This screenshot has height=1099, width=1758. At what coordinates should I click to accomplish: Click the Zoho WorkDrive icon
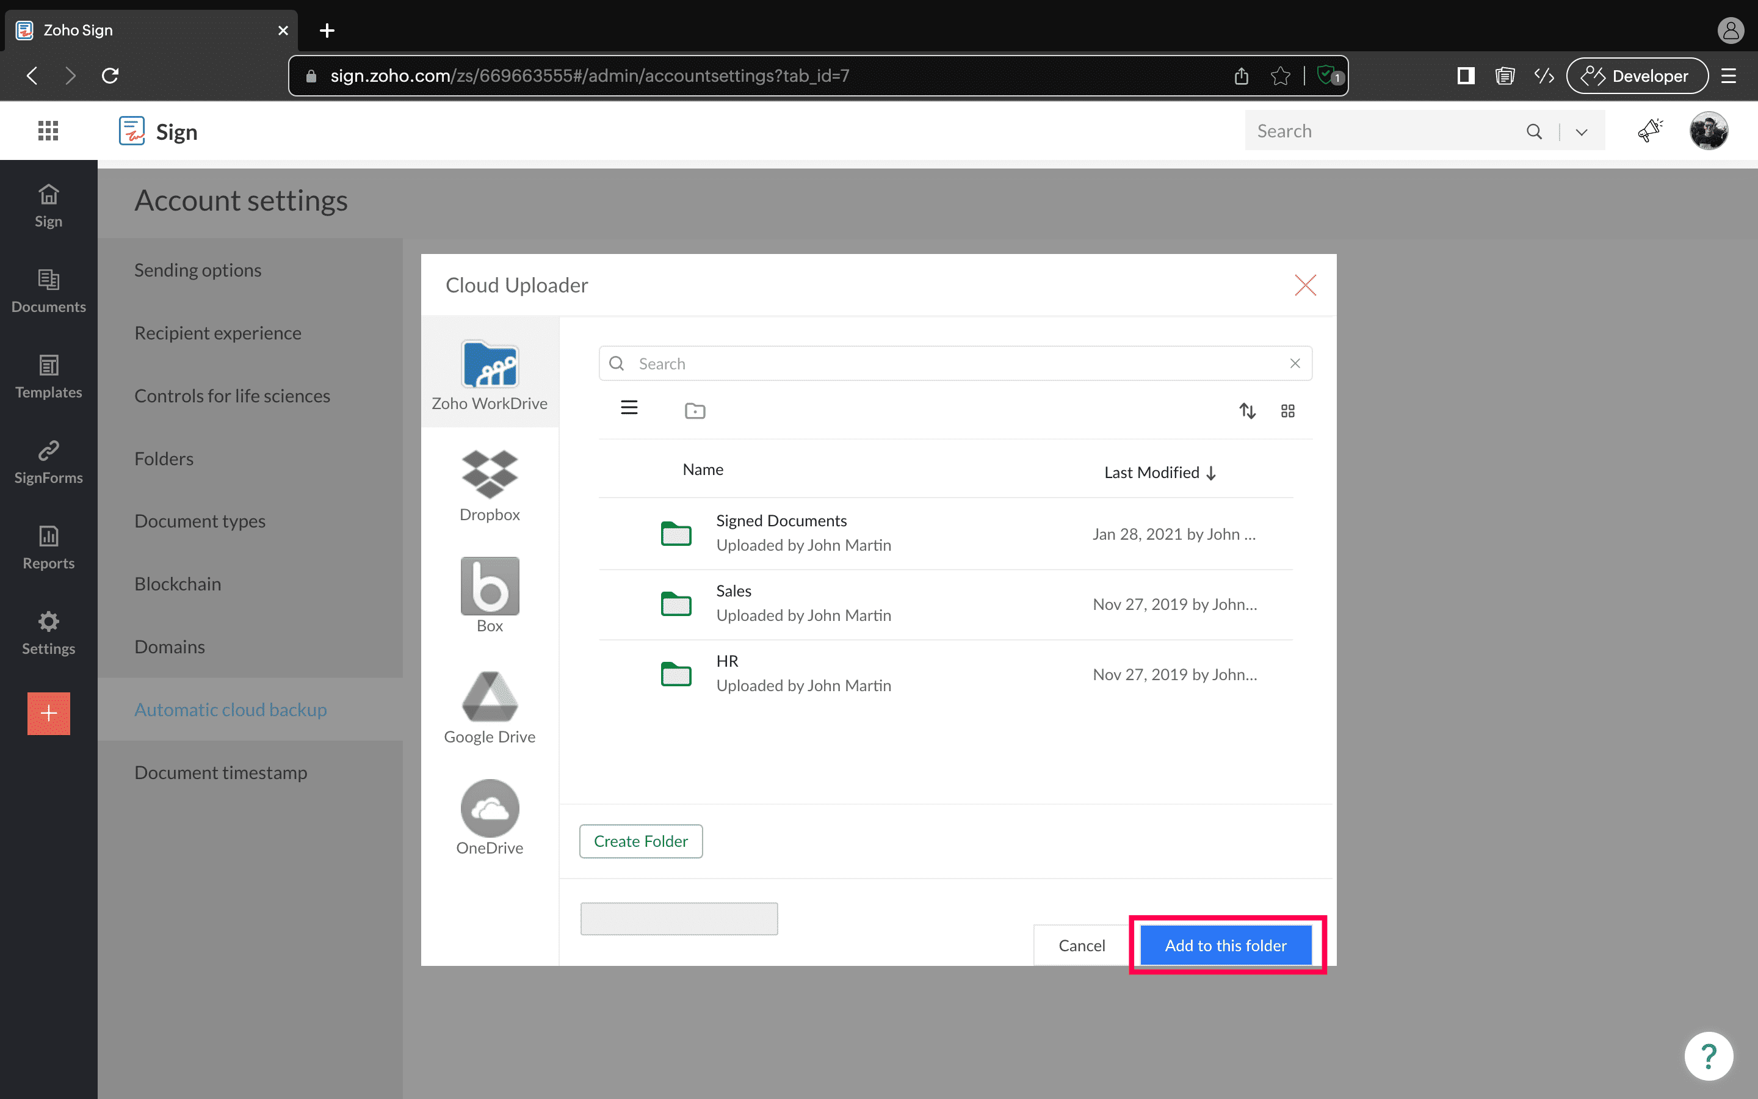(490, 365)
